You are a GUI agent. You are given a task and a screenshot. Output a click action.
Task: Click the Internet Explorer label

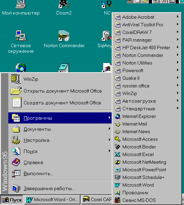click(x=139, y=116)
